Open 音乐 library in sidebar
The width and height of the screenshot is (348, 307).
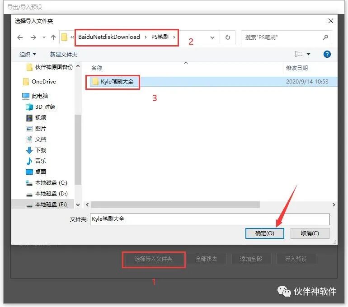click(x=41, y=161)
